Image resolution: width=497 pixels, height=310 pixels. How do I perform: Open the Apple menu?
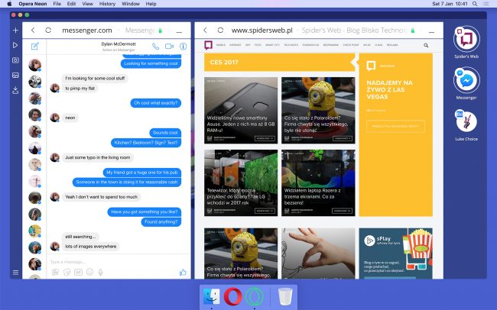click(x=9, y=4)
